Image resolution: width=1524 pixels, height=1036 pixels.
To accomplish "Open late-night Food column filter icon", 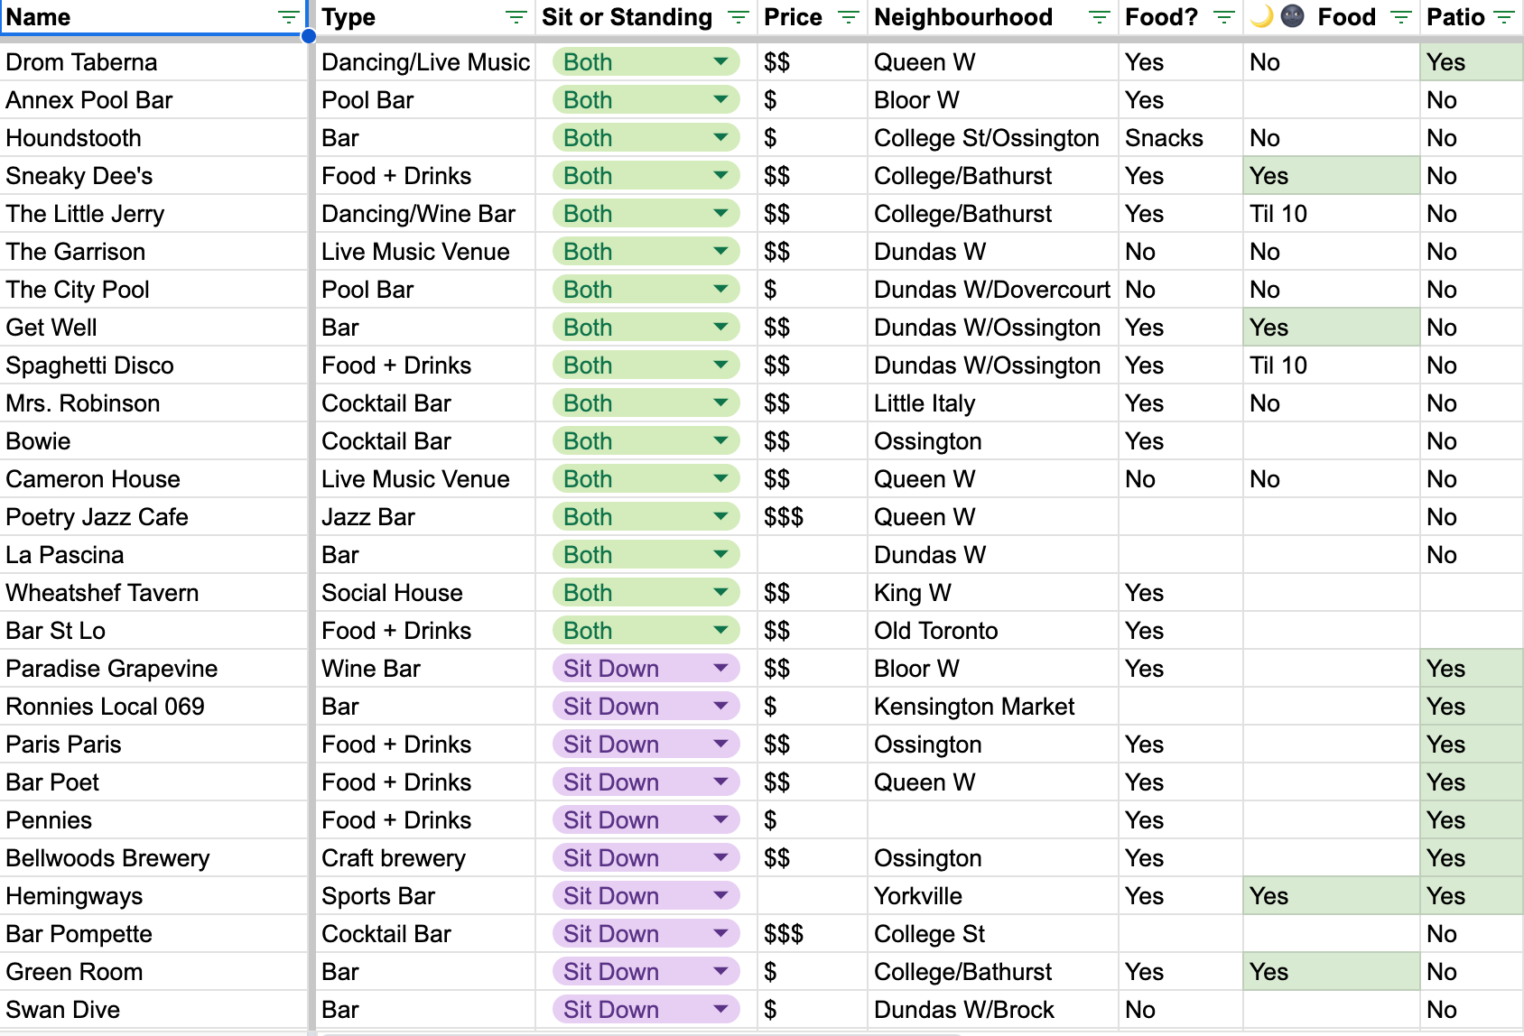I will click(x=1400, y=17).
